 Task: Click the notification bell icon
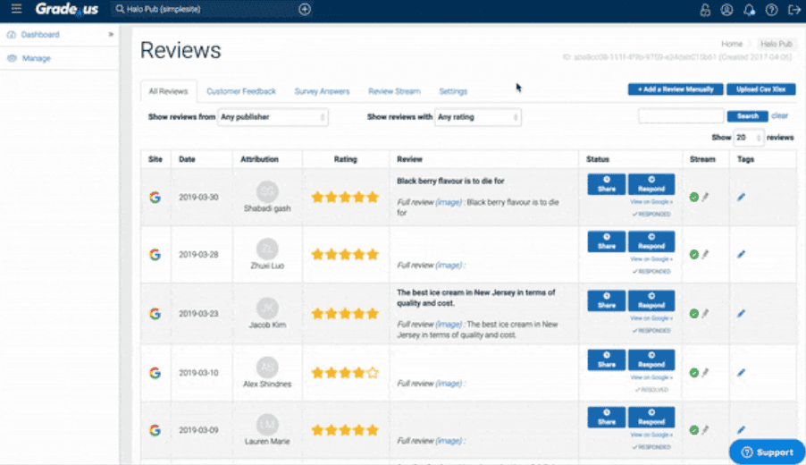click(x=749, y=10)
